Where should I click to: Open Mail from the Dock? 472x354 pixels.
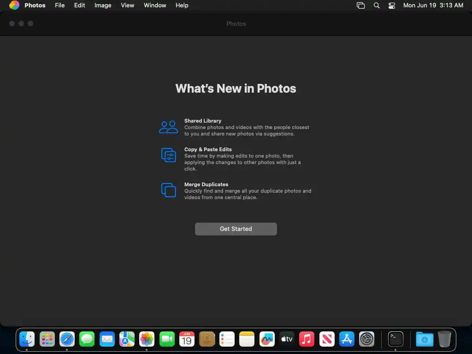click(x=107, y=339)
